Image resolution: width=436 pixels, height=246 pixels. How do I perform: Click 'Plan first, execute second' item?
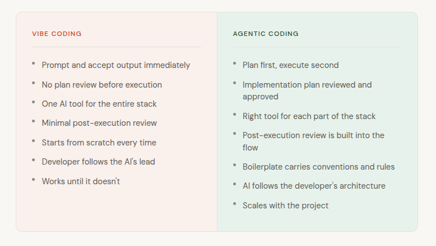tap(290, 65)
